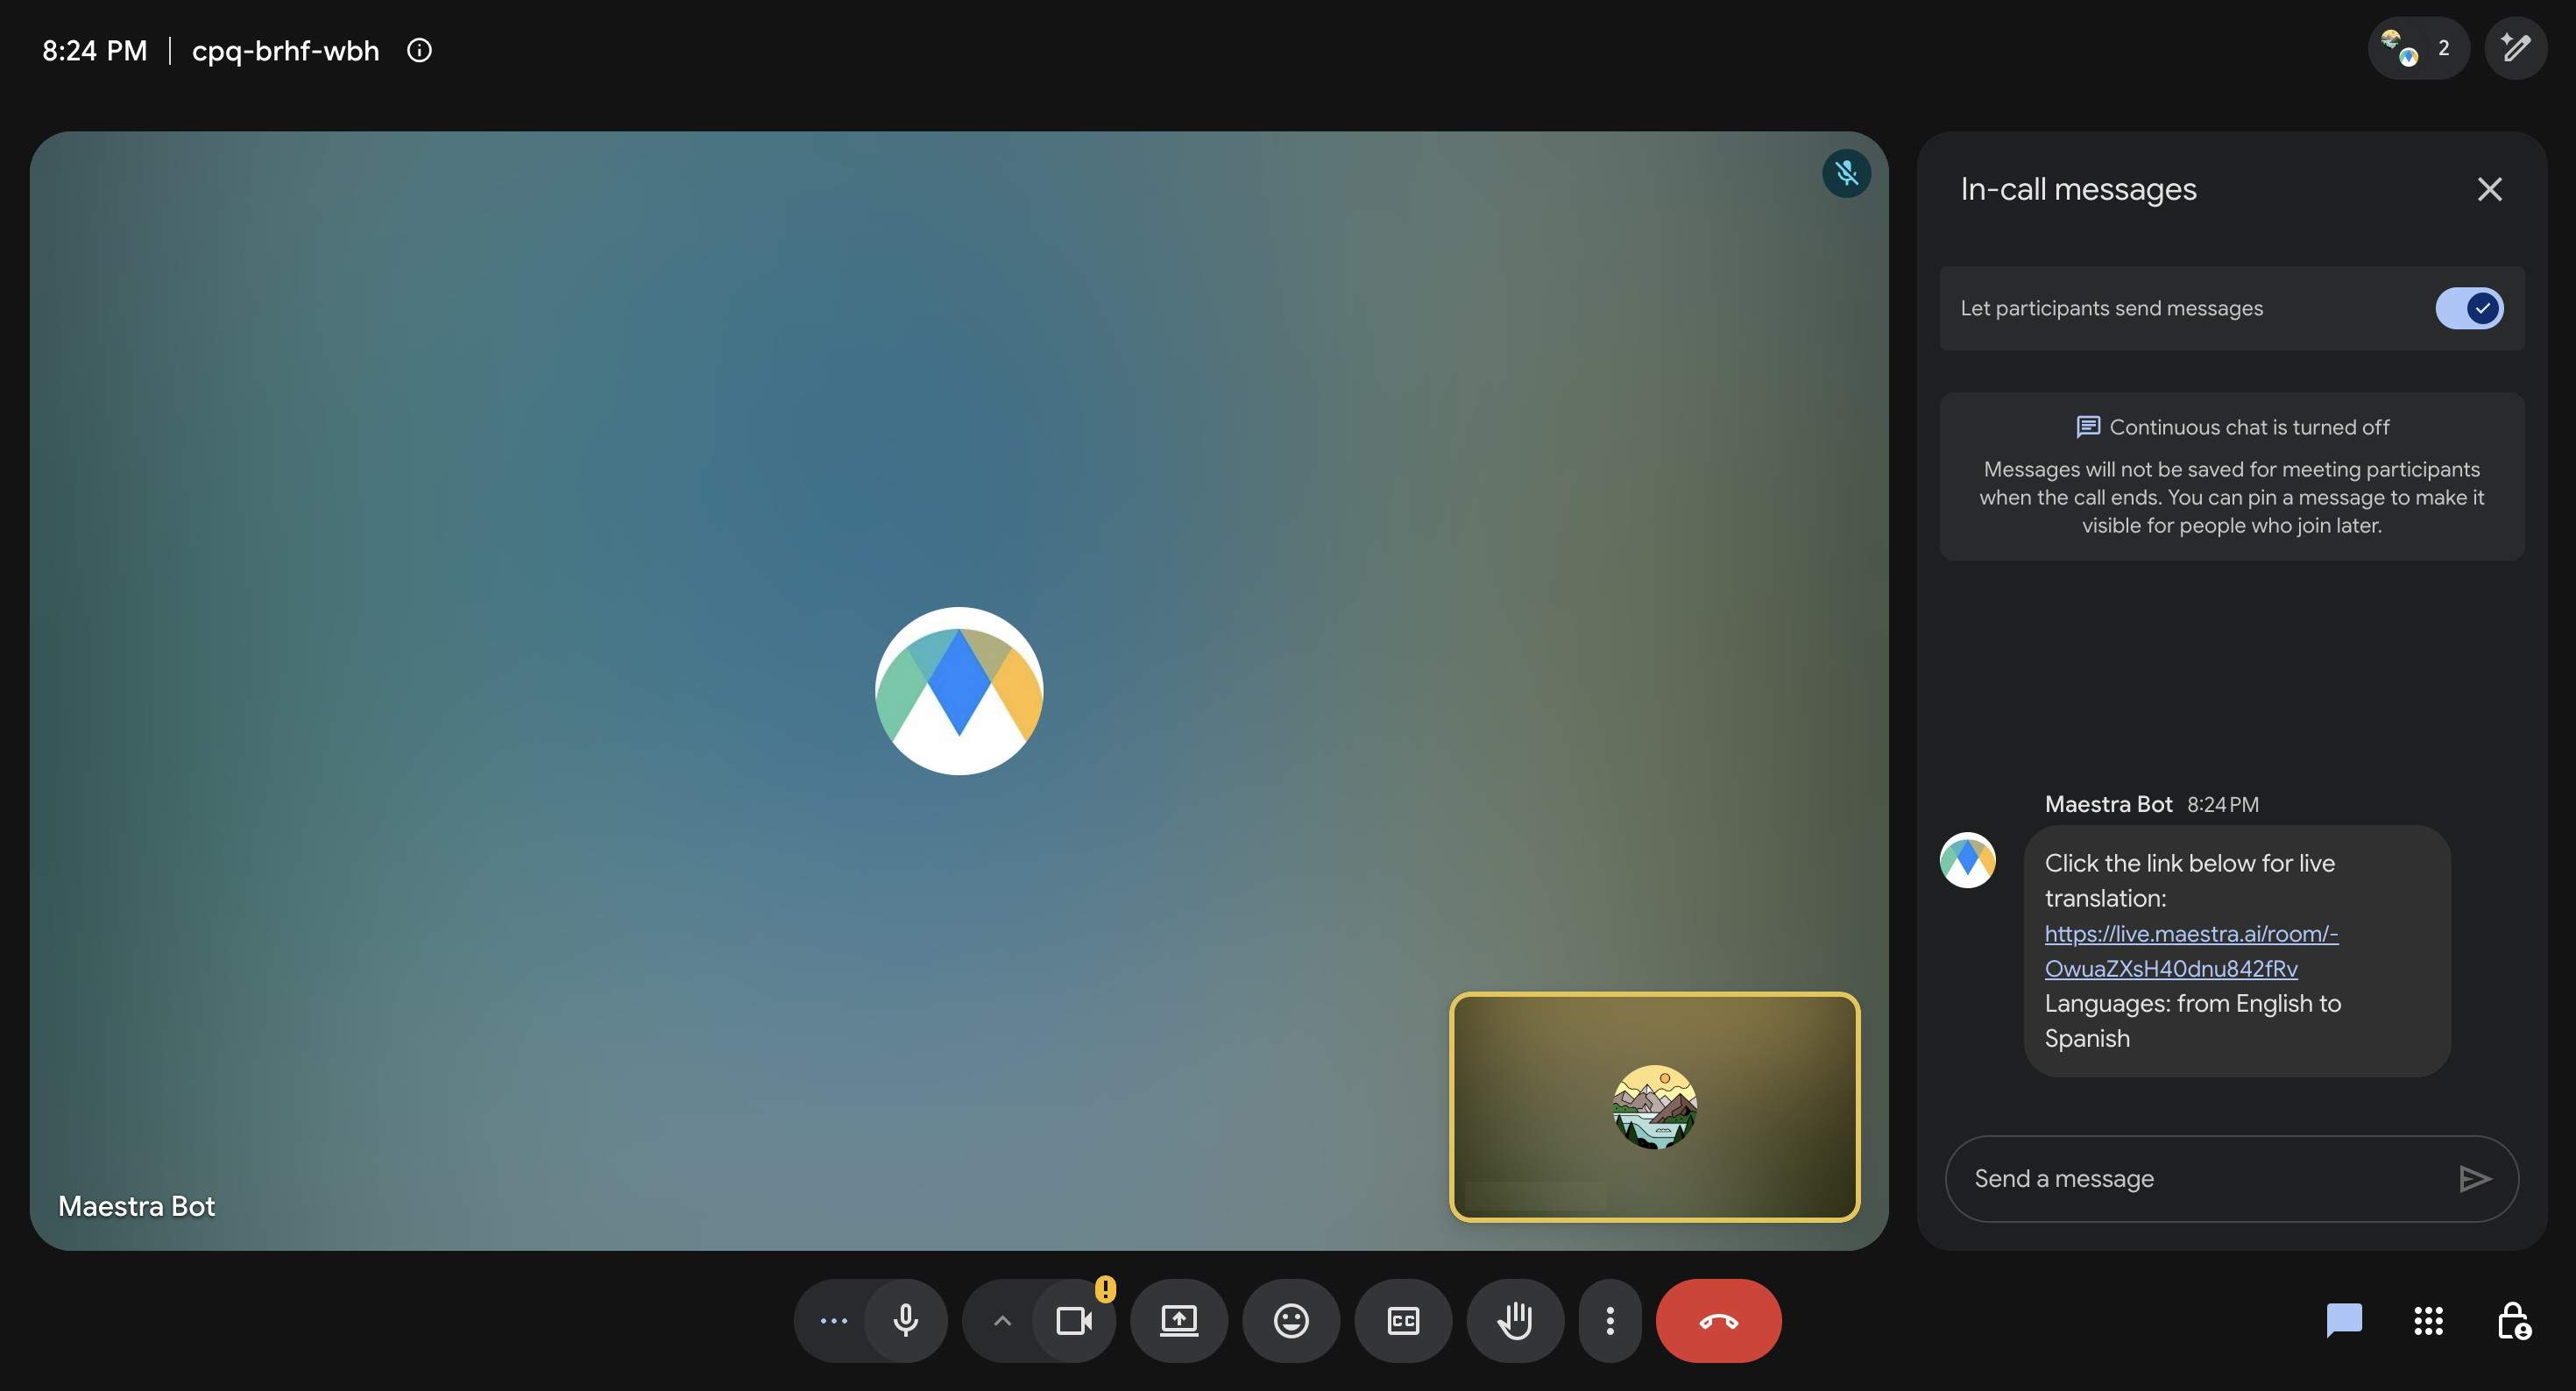This screenshot has width=2576, height=1391.
Task: Open the activities grid icon
Action: pos(2428,1321)
